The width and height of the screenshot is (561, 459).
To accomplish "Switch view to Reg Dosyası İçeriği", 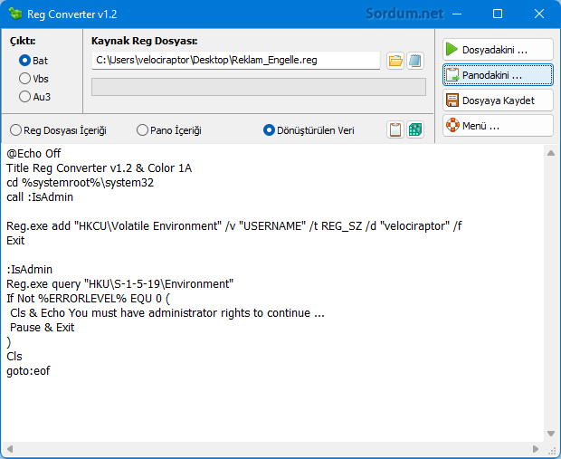I will click(16, 130).
